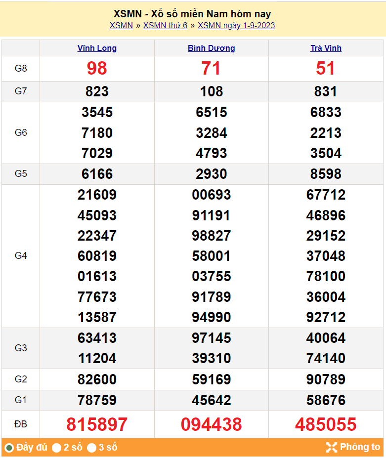
Task: Select the 2 số radio option
Action: click(57, 448)
